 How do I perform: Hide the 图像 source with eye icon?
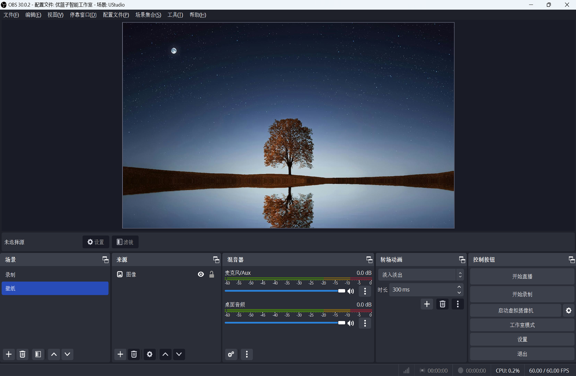pos(201,274)
